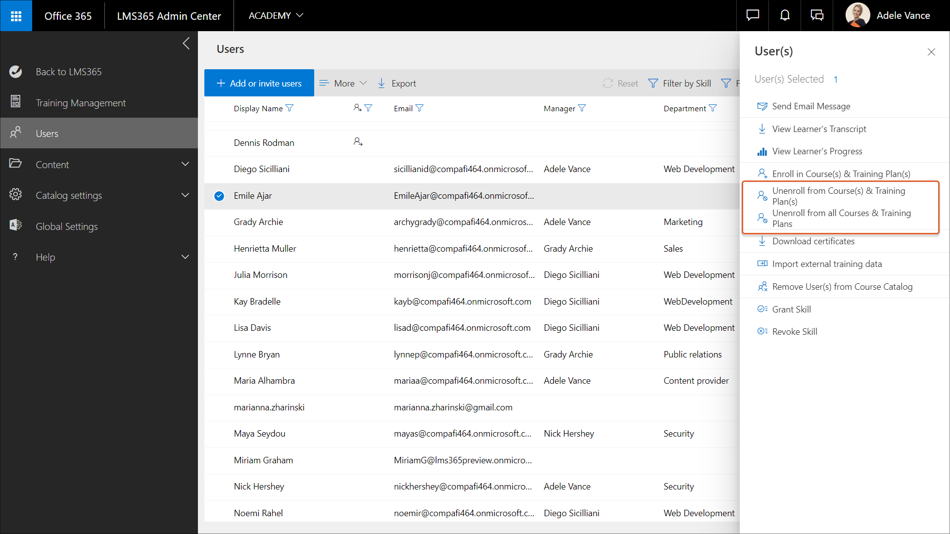Click the Add or invite users button

259,84
